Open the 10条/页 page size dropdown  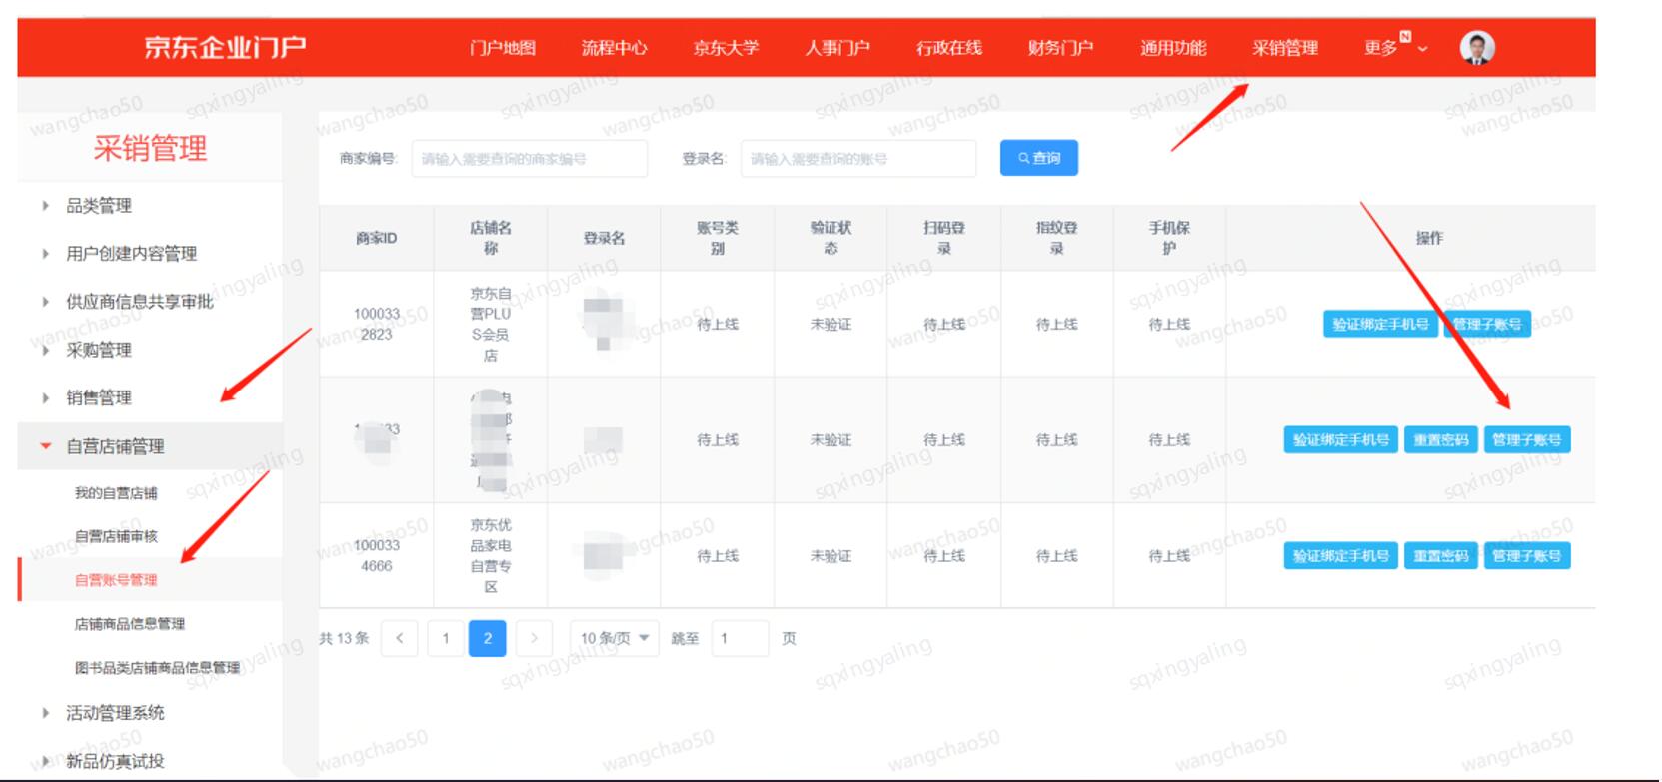[x=614, y=638]
